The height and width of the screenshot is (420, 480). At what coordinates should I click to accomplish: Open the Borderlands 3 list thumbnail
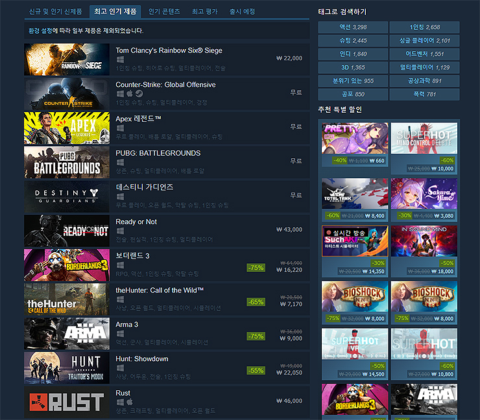point(67,265)
